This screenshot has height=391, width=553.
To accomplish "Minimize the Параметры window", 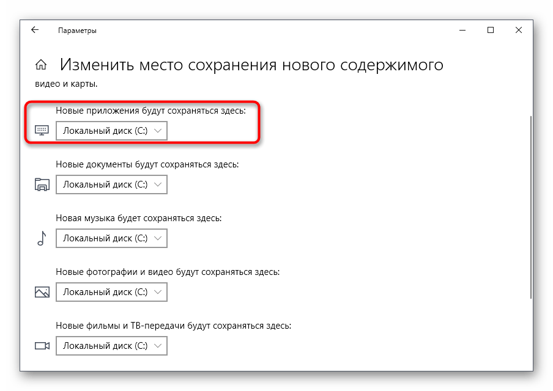I will tap(462, 30).
